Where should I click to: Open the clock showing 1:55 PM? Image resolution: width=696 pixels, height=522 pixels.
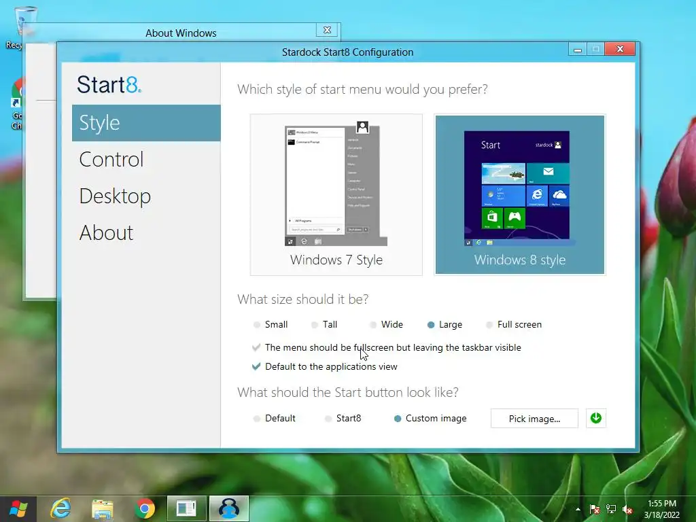pyautogui.click(x=662, y=509)
